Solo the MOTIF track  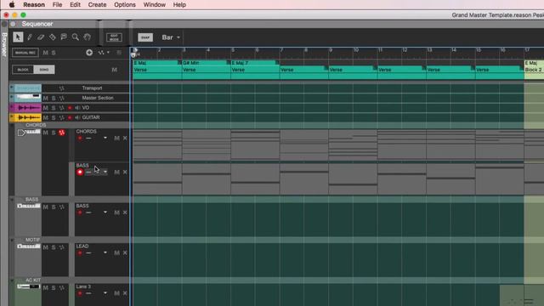pyautogui.click(x=54, y=247)
